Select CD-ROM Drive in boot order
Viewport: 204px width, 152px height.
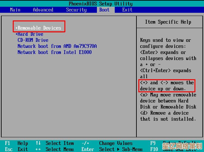pyautogui.click(x=33, y=40)
